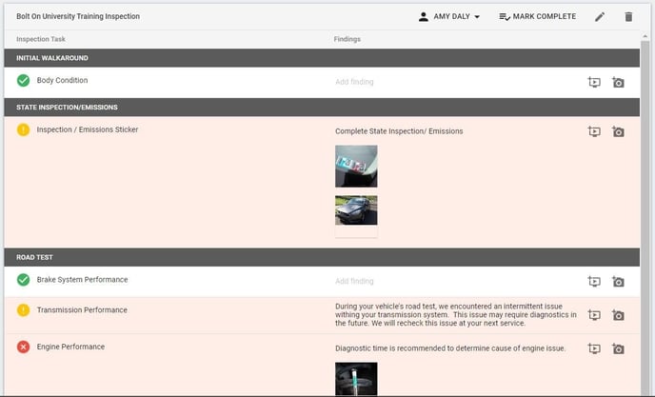655x397 pixels.
Task: Add video to Engine Performance row
Action: coord(594,348)
